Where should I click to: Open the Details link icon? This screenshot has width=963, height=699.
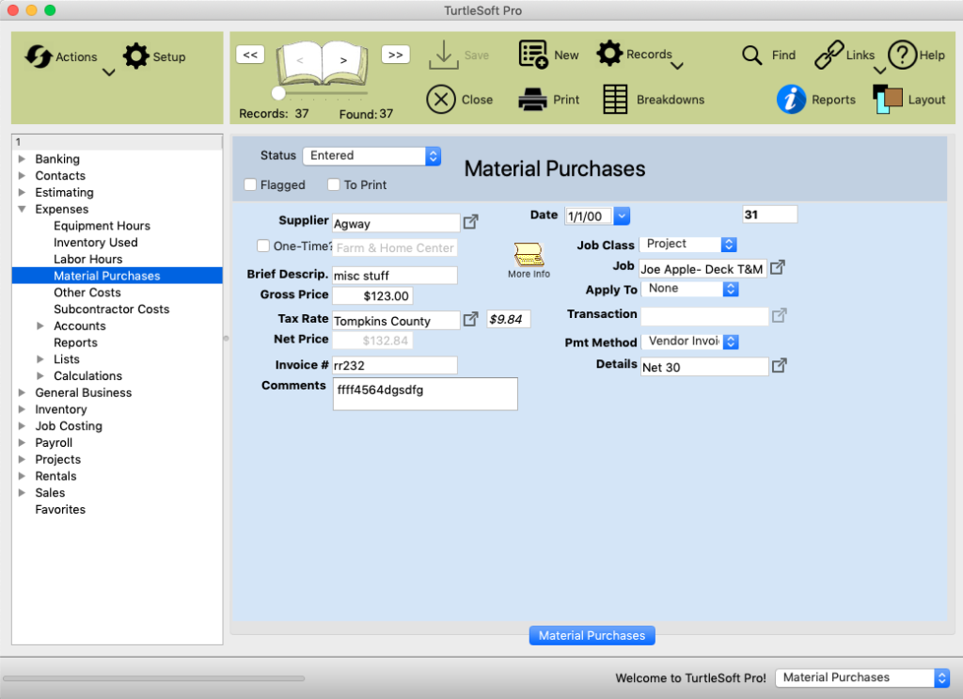(x=780, y=365)
